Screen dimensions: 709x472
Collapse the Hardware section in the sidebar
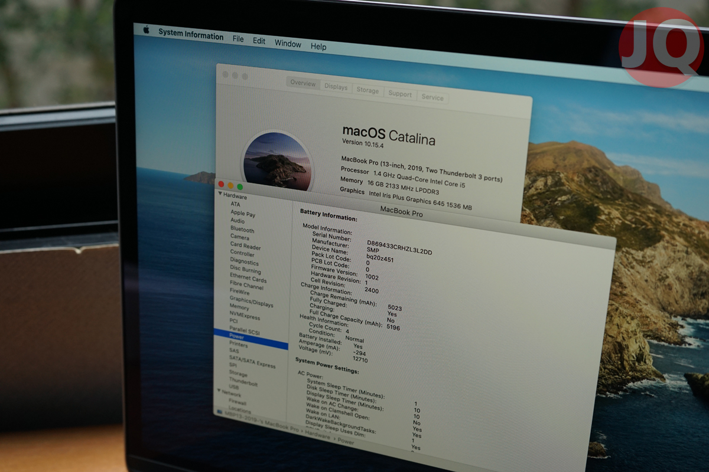[x=220, y=194]
